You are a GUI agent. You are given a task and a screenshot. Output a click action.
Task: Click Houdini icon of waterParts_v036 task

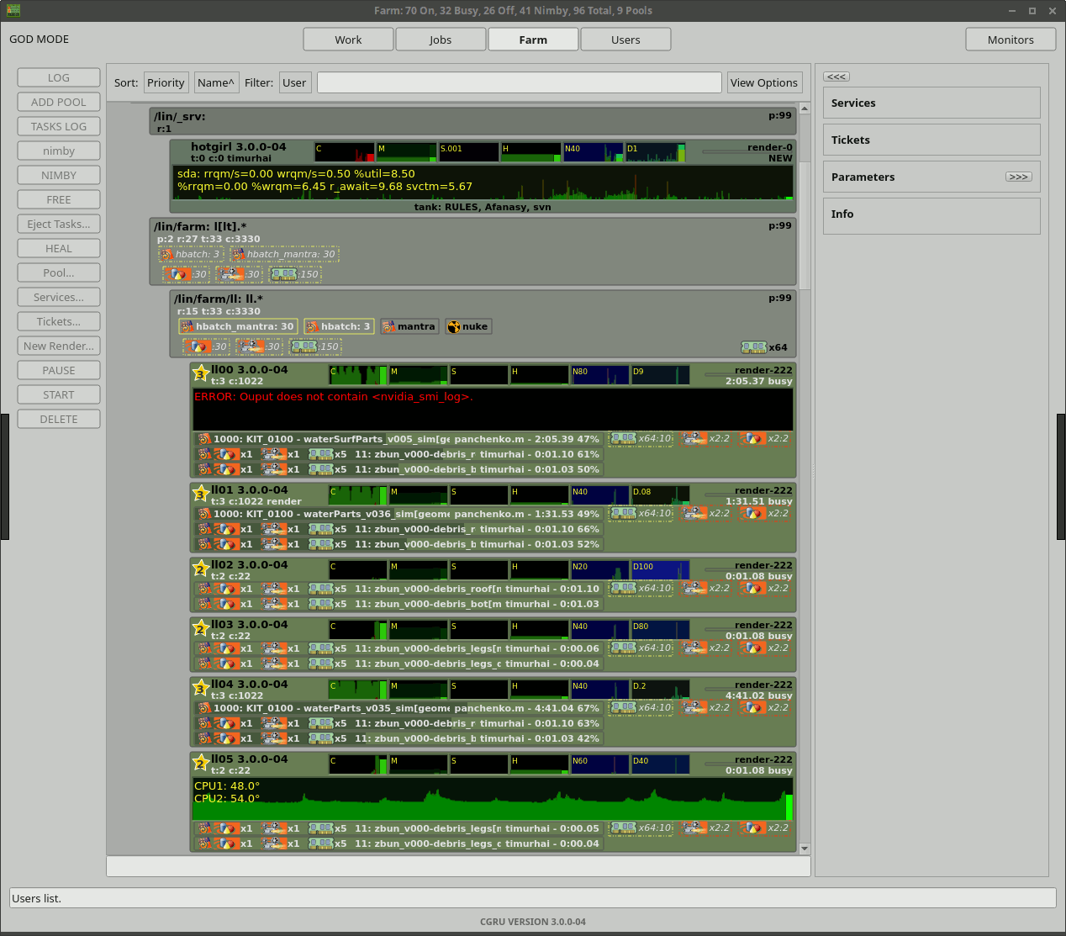(204, 514)
